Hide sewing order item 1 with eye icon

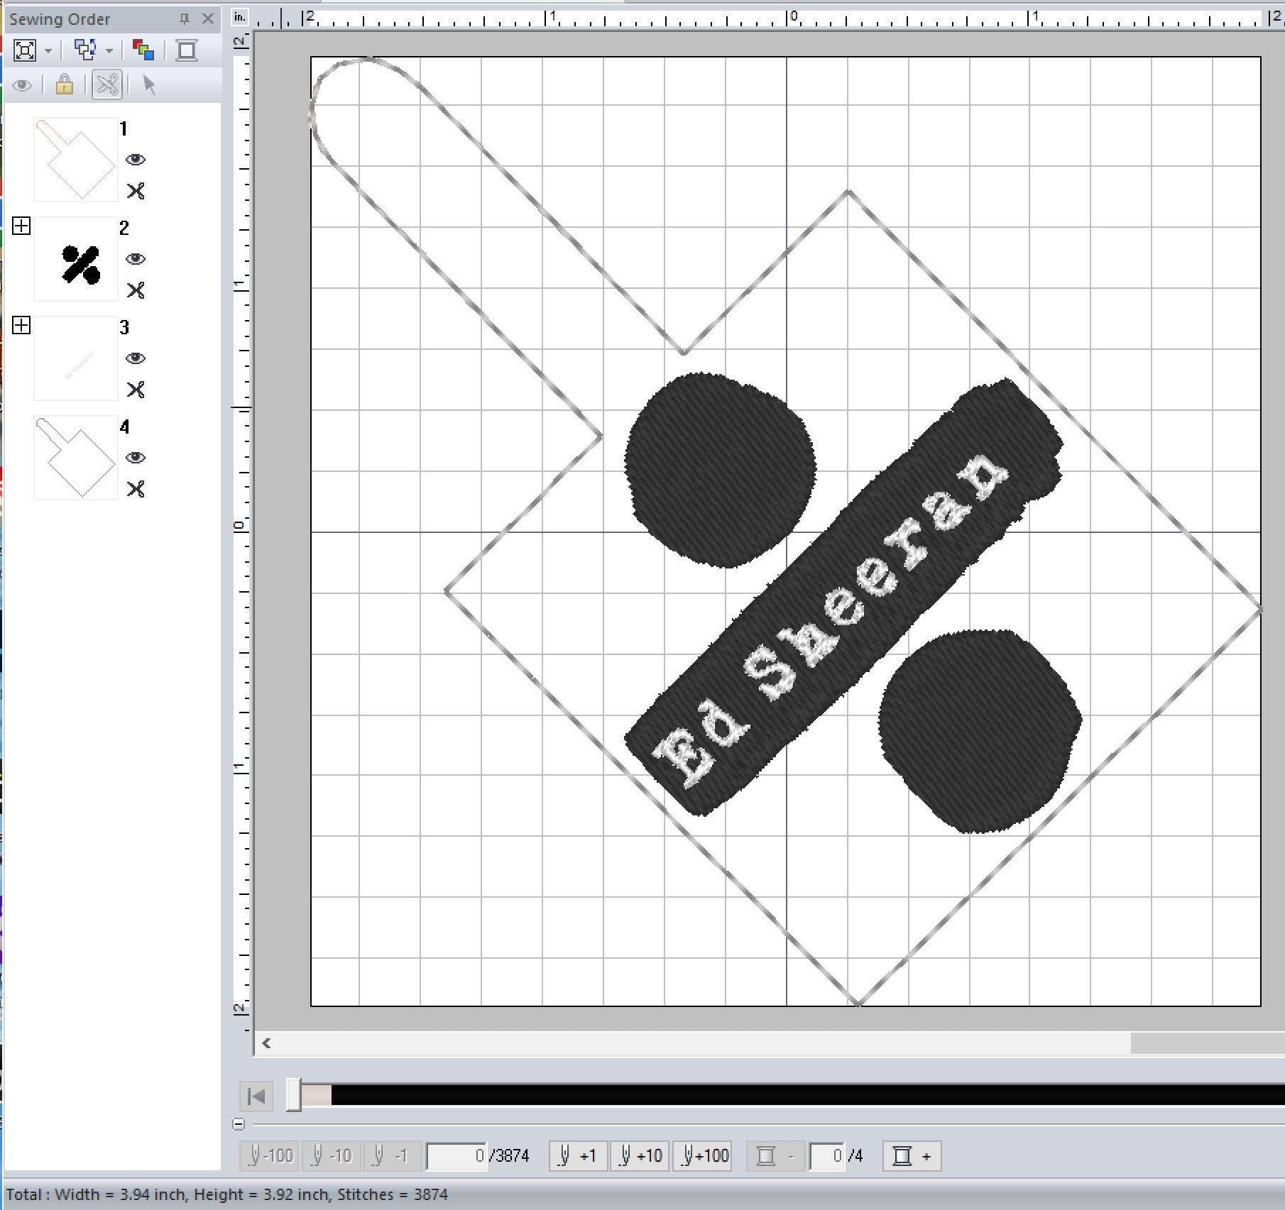[136, 160]
